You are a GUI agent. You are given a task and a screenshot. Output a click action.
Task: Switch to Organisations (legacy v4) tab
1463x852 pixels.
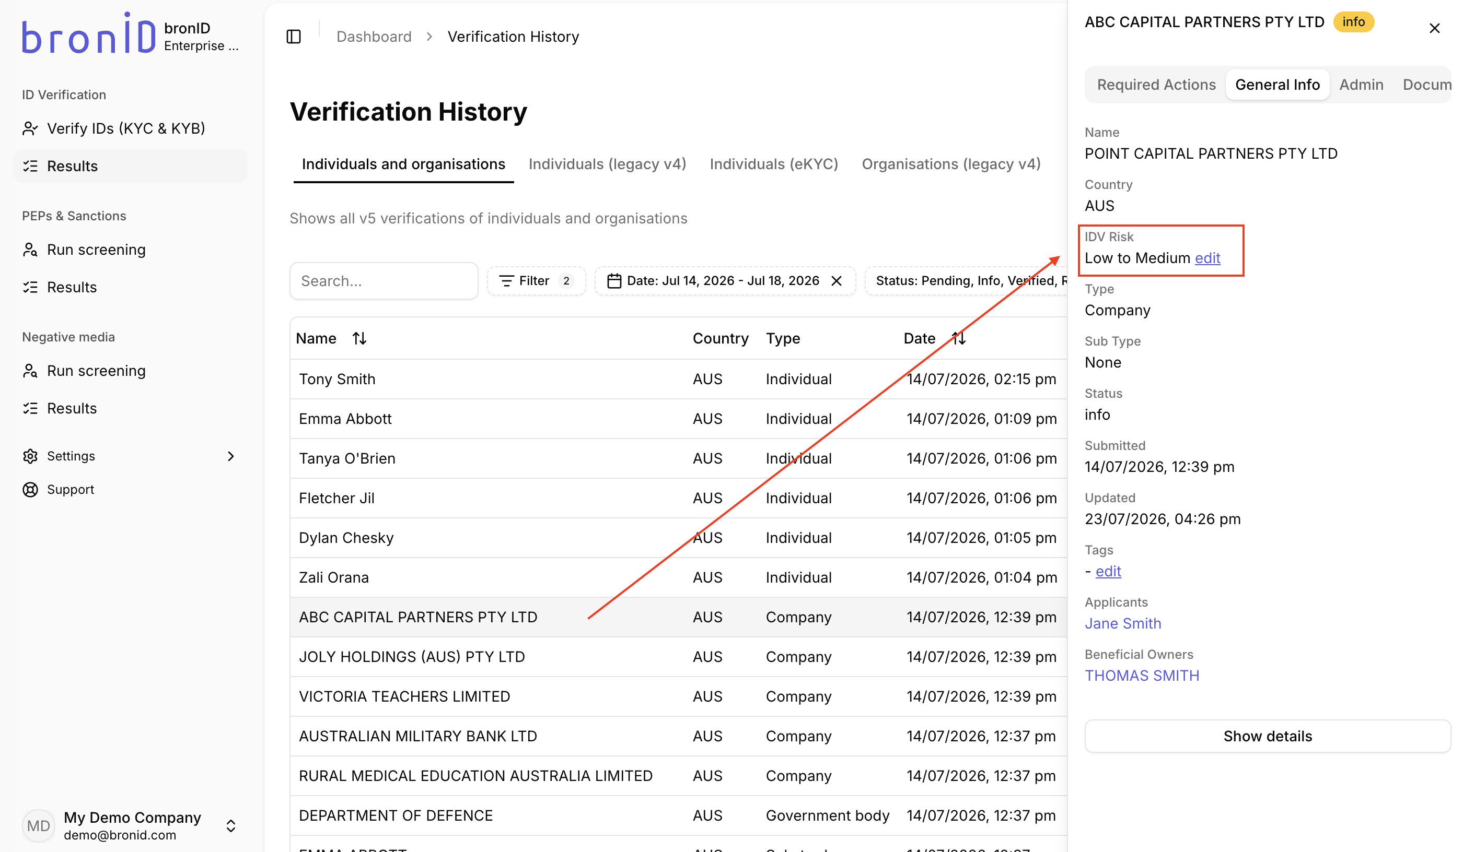click(951, 164)
